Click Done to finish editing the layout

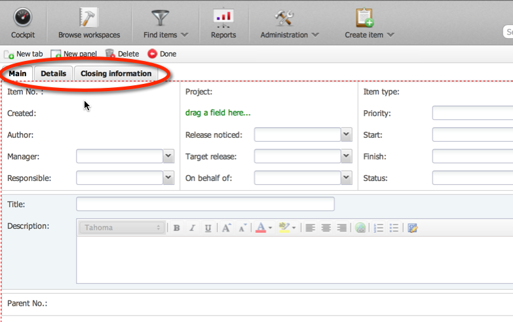pos(162,54)
